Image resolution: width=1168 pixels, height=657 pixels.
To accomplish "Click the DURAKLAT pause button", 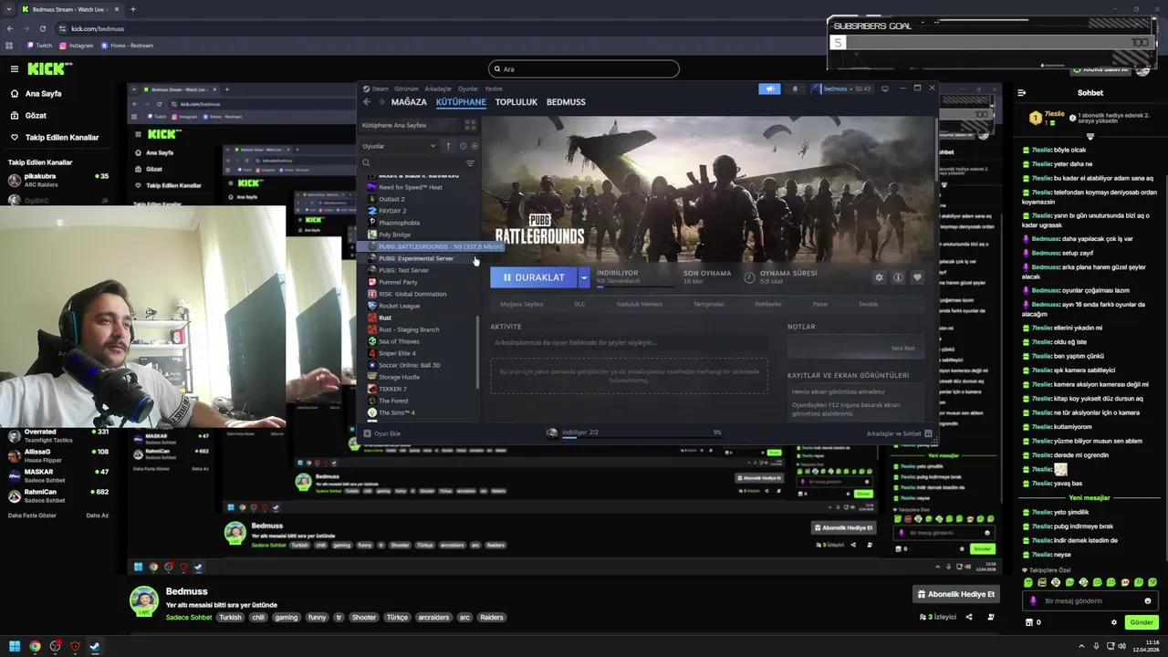I will [534, 277].
